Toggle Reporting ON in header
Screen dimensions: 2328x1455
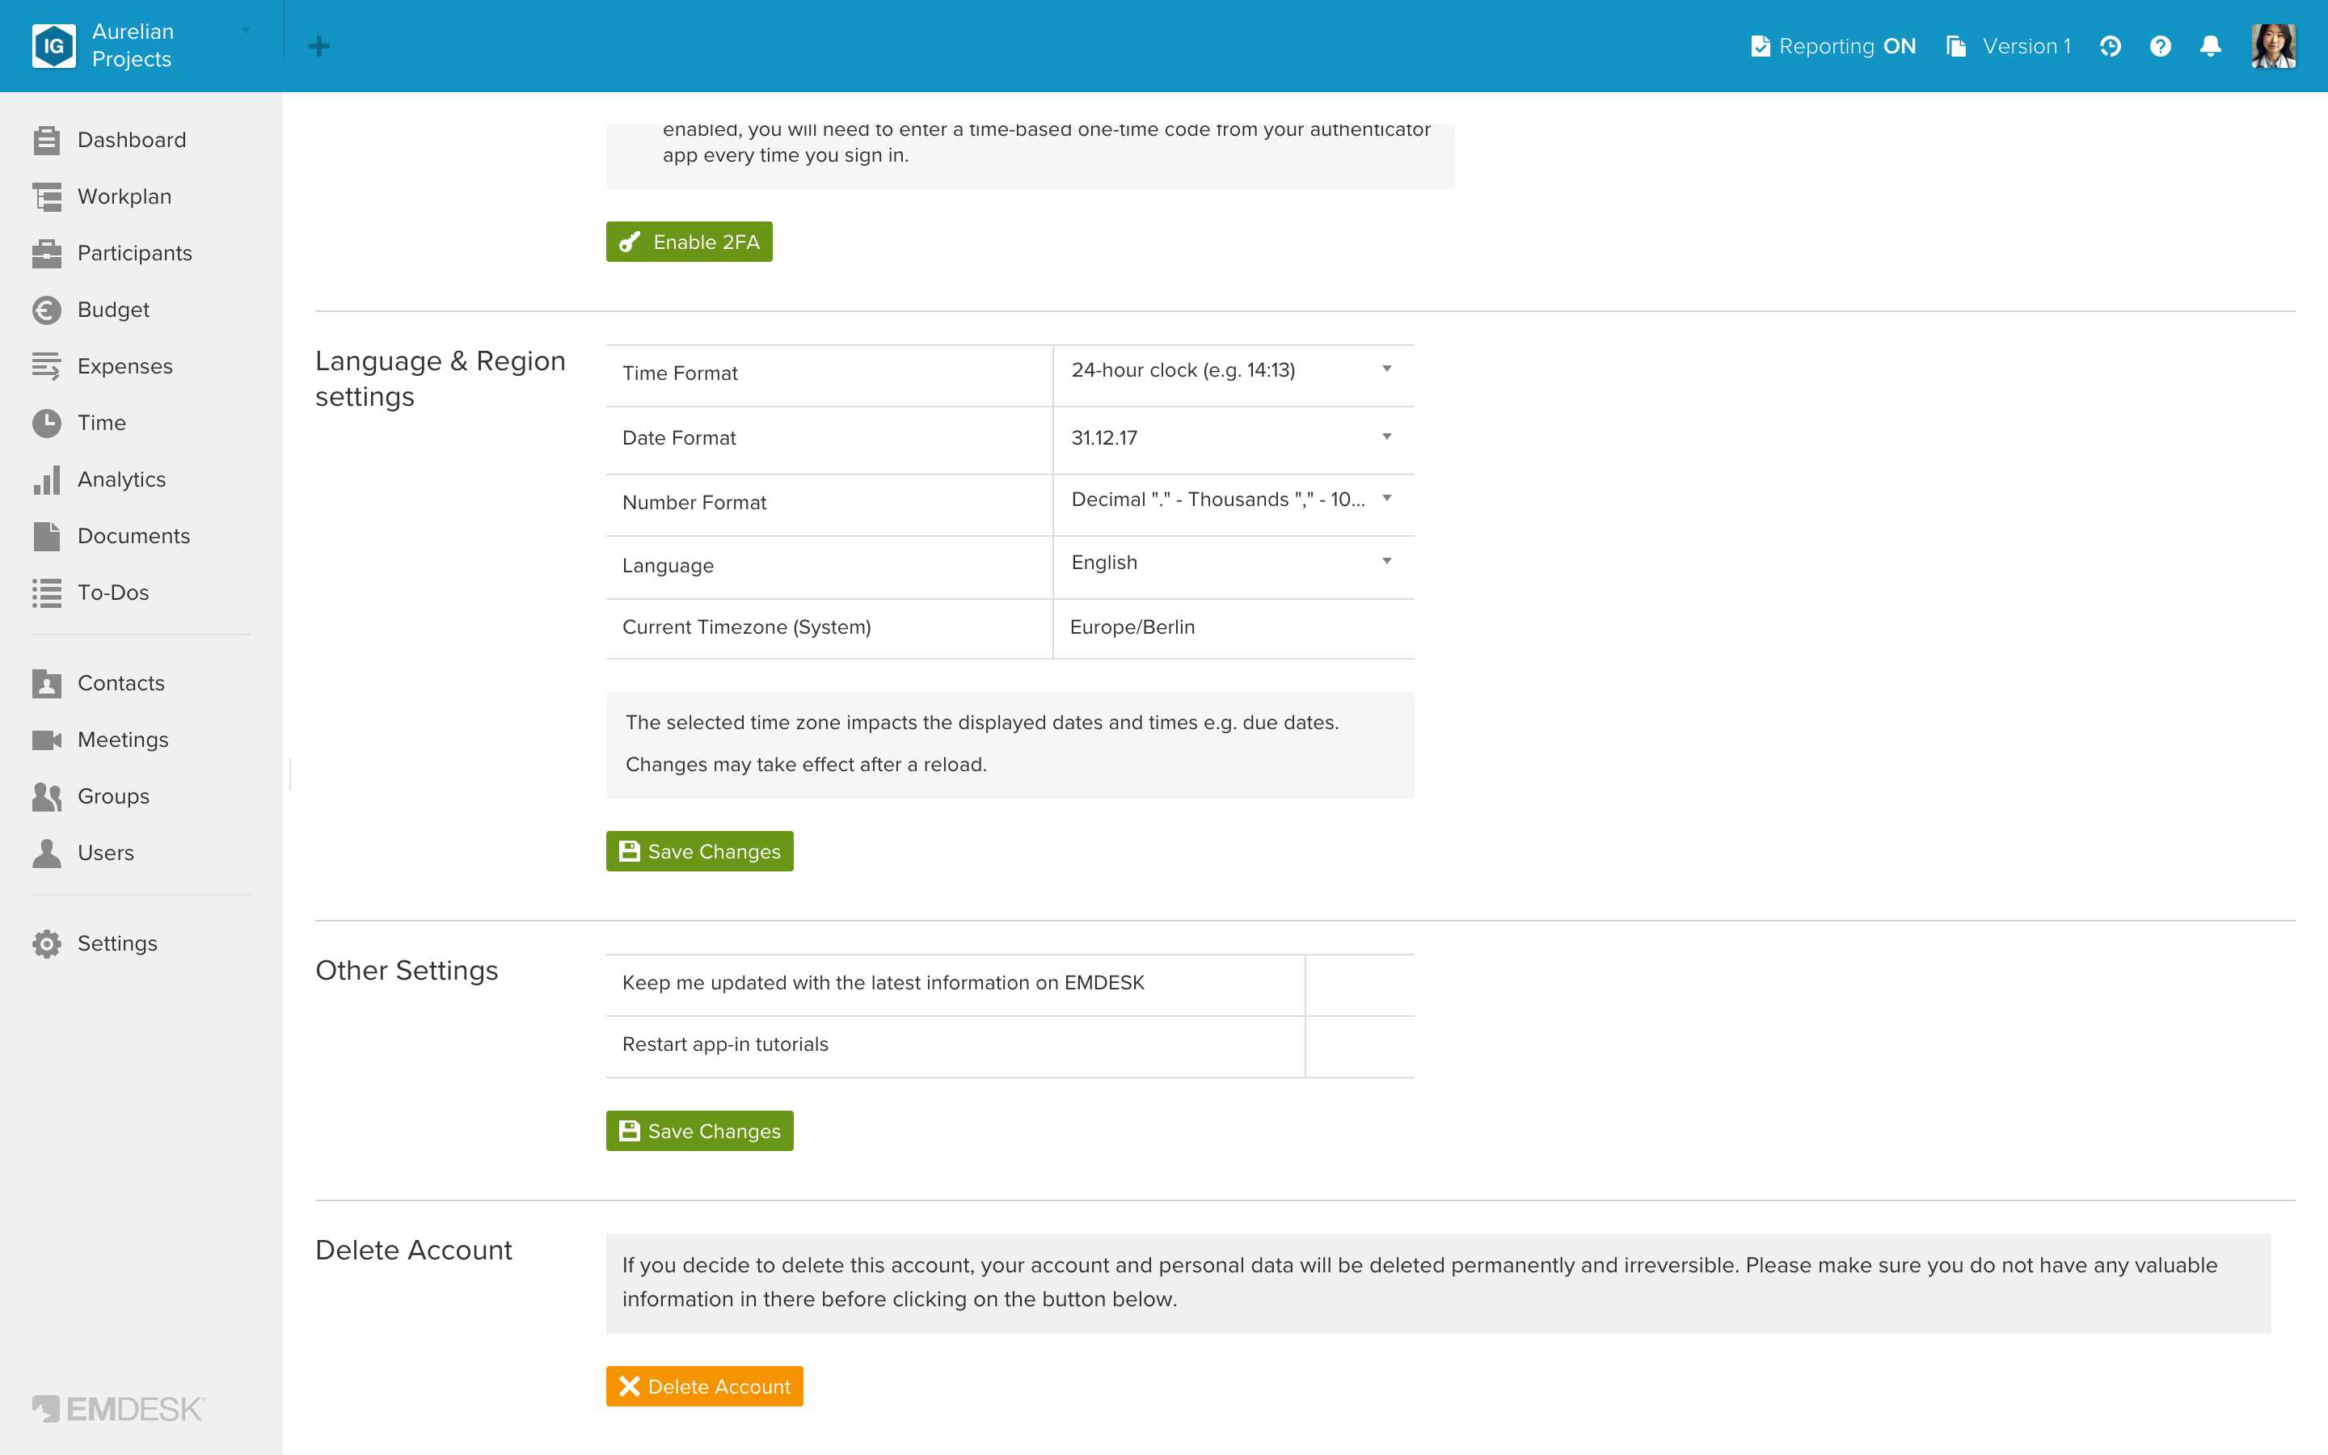coord(1833,46)
